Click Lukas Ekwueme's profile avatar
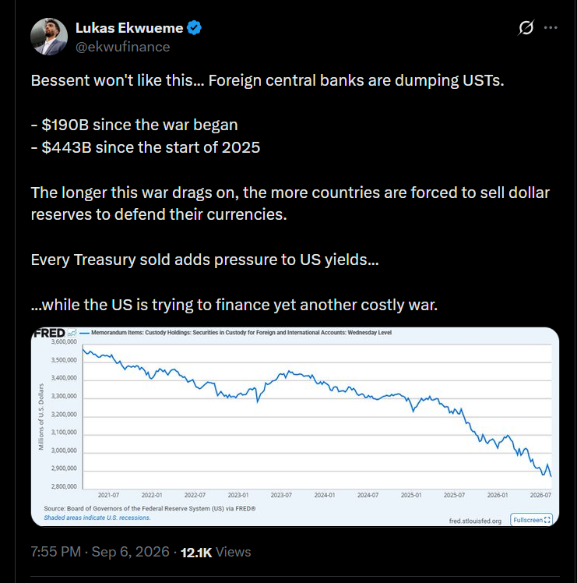 49,37
